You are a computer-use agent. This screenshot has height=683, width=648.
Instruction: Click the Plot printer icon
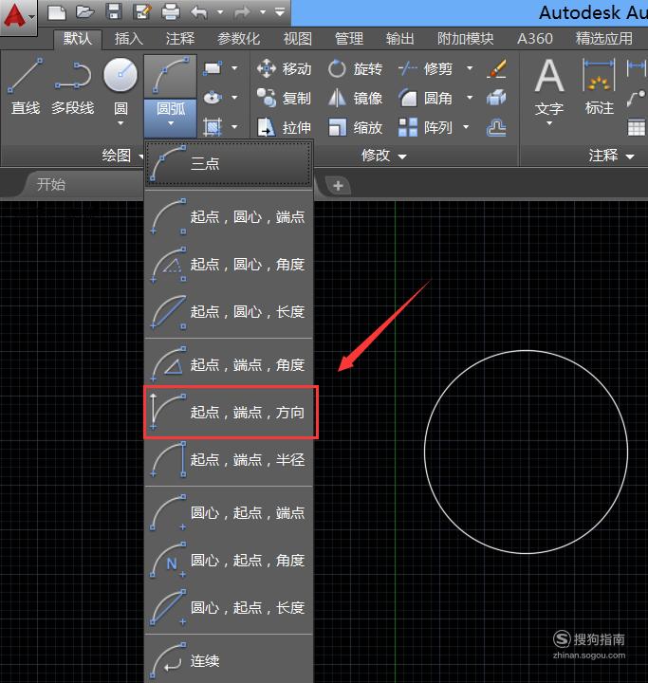pos(171,12)
